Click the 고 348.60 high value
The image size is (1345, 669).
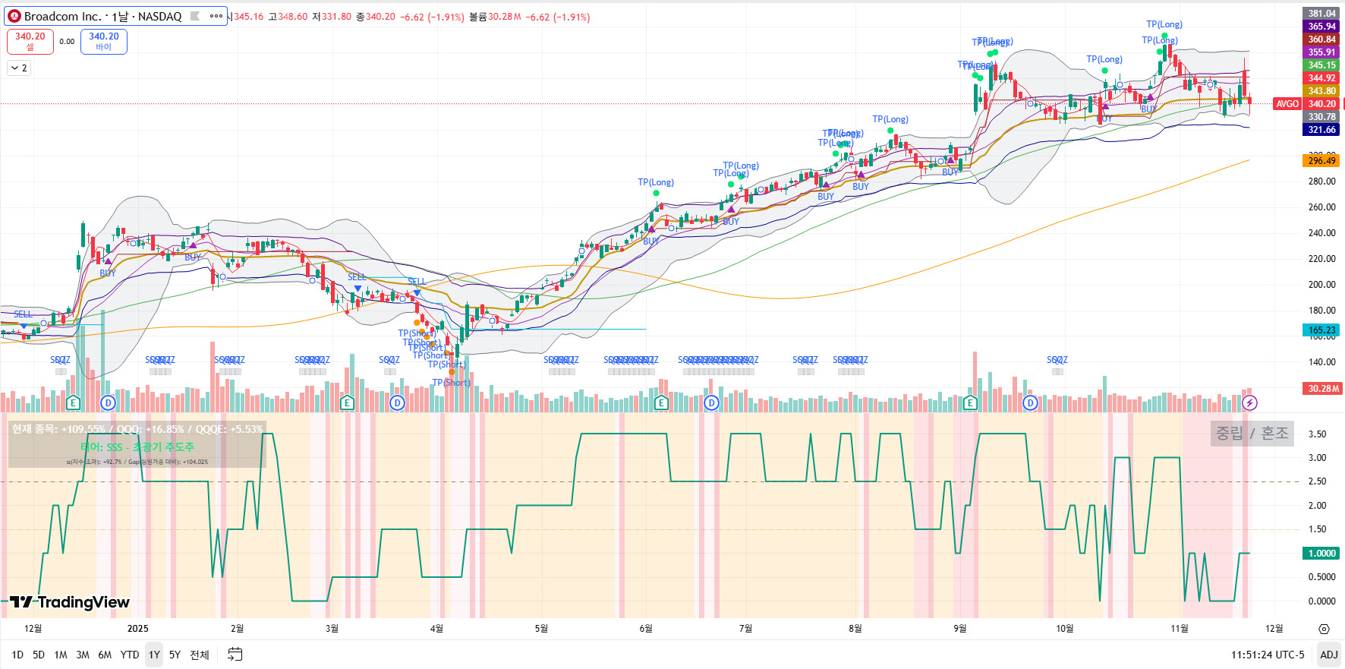coord(288,17)
